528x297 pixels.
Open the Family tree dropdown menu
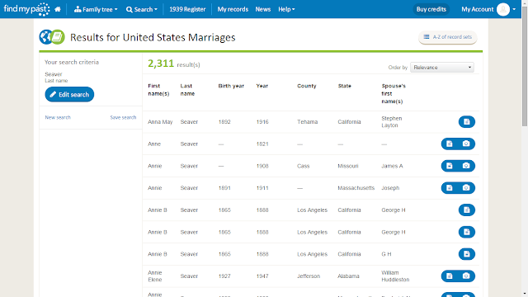tap(96, 9)
